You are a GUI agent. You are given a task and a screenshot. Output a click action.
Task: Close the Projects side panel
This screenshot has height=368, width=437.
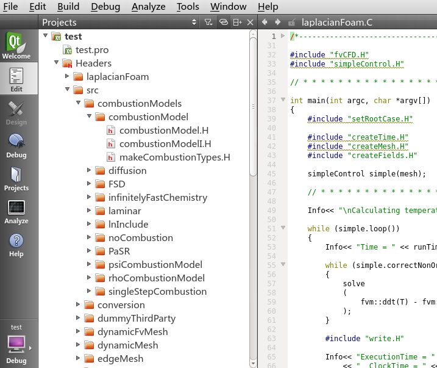click(x=250, y=22)
